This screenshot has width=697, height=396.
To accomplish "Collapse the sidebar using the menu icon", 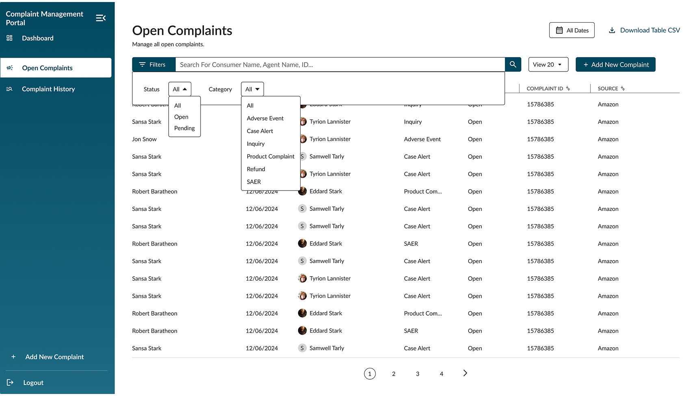I will [101, 18].
